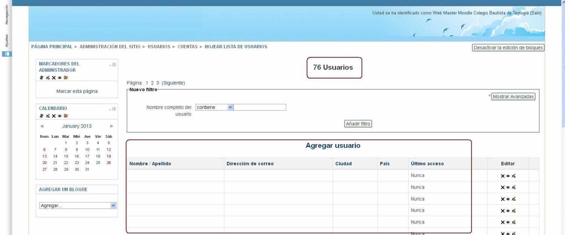Click edit icon in Marcadores del Administrador block
Viewport: 565px width, 235px height.
pos(48,78)
